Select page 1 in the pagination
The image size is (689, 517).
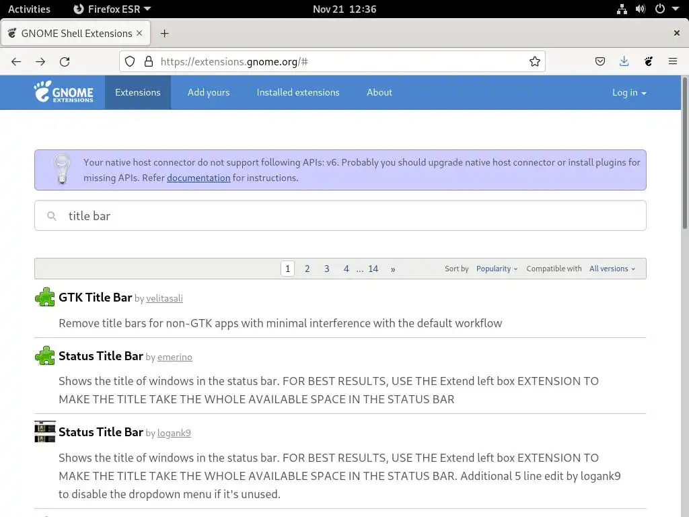click(287, 269)
